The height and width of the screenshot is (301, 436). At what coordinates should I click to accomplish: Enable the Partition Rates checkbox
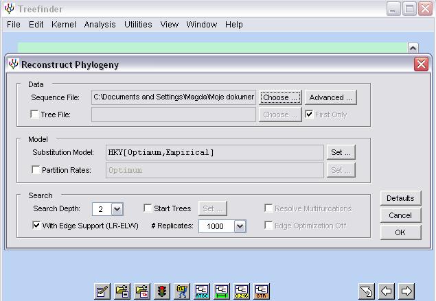pos(36,169)
